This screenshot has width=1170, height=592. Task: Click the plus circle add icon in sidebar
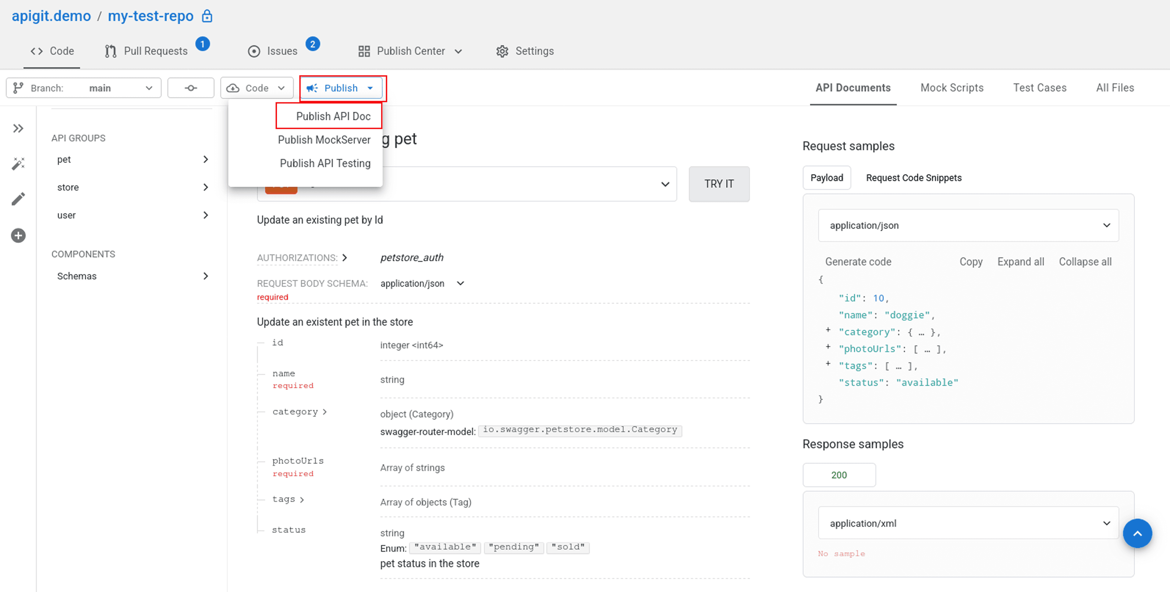coord(18,236)
